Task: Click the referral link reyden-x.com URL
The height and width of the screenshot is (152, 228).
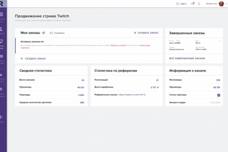Action: coord(132,94)
